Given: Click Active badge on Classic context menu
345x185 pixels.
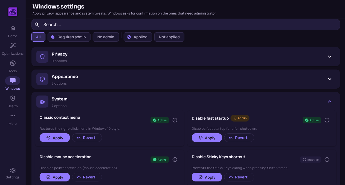Looking at the screenshot, I should point(160,120).
